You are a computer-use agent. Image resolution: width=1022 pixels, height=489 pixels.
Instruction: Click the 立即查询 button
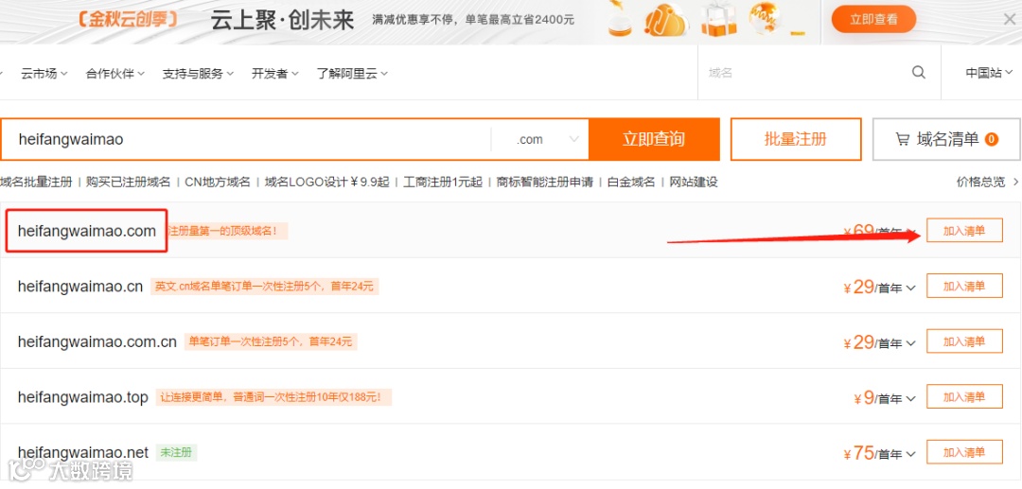pos(654,139)
